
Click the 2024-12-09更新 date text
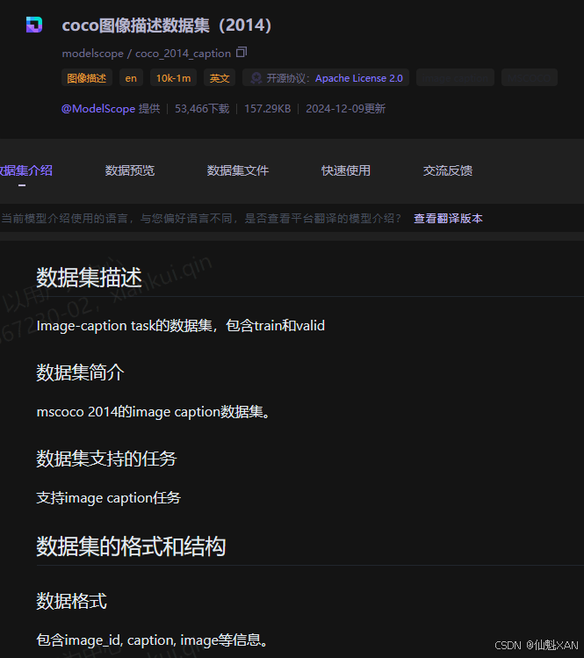(345, 109)
